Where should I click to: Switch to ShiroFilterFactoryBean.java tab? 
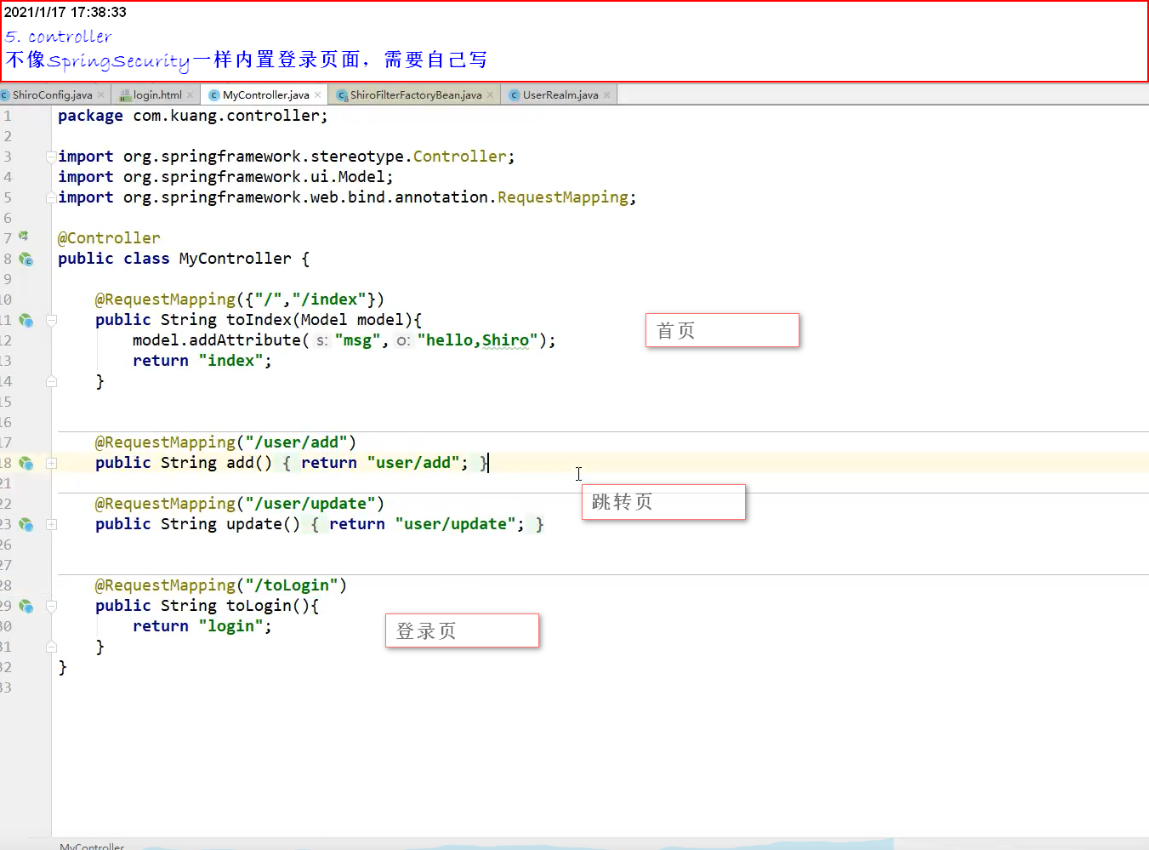416,95
